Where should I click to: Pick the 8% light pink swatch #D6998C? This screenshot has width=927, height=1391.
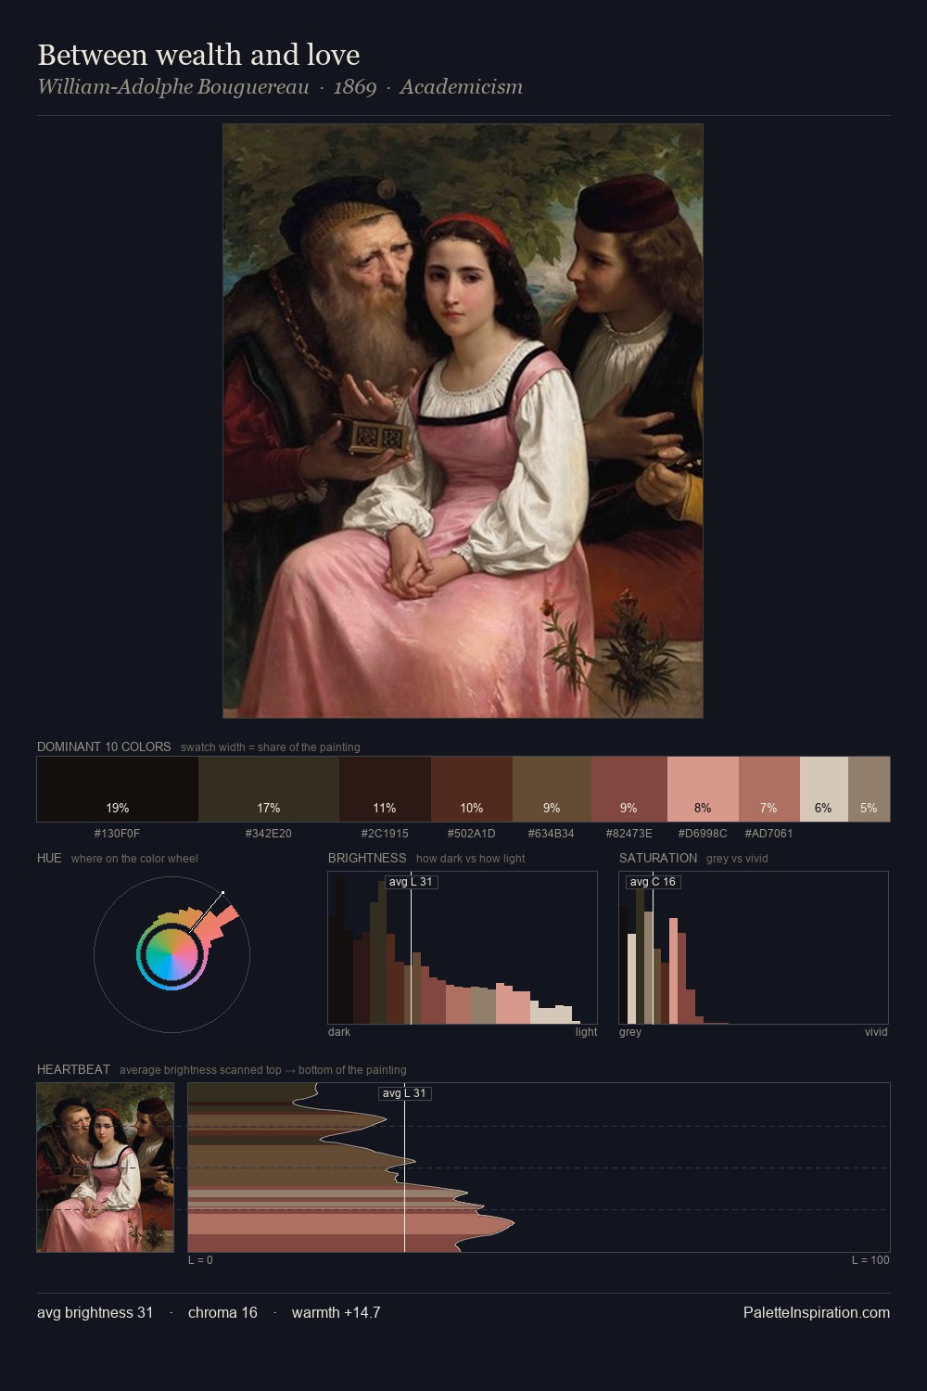703,789
